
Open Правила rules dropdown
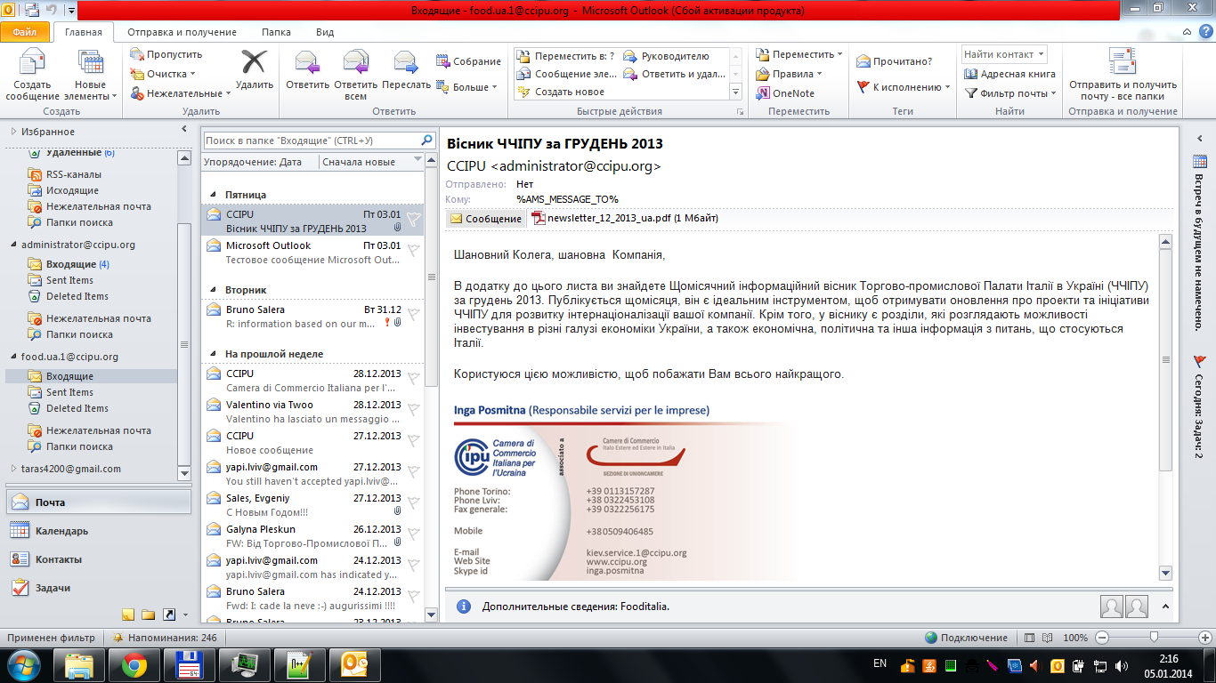(789, 74)
